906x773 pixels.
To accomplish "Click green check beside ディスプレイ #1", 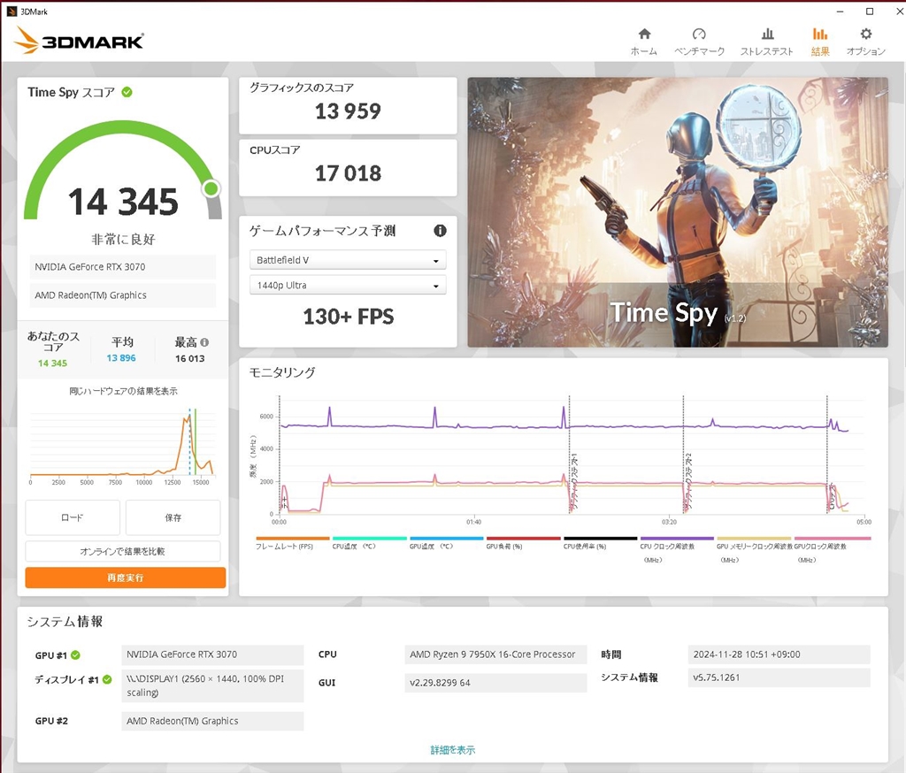I will 107,679.
